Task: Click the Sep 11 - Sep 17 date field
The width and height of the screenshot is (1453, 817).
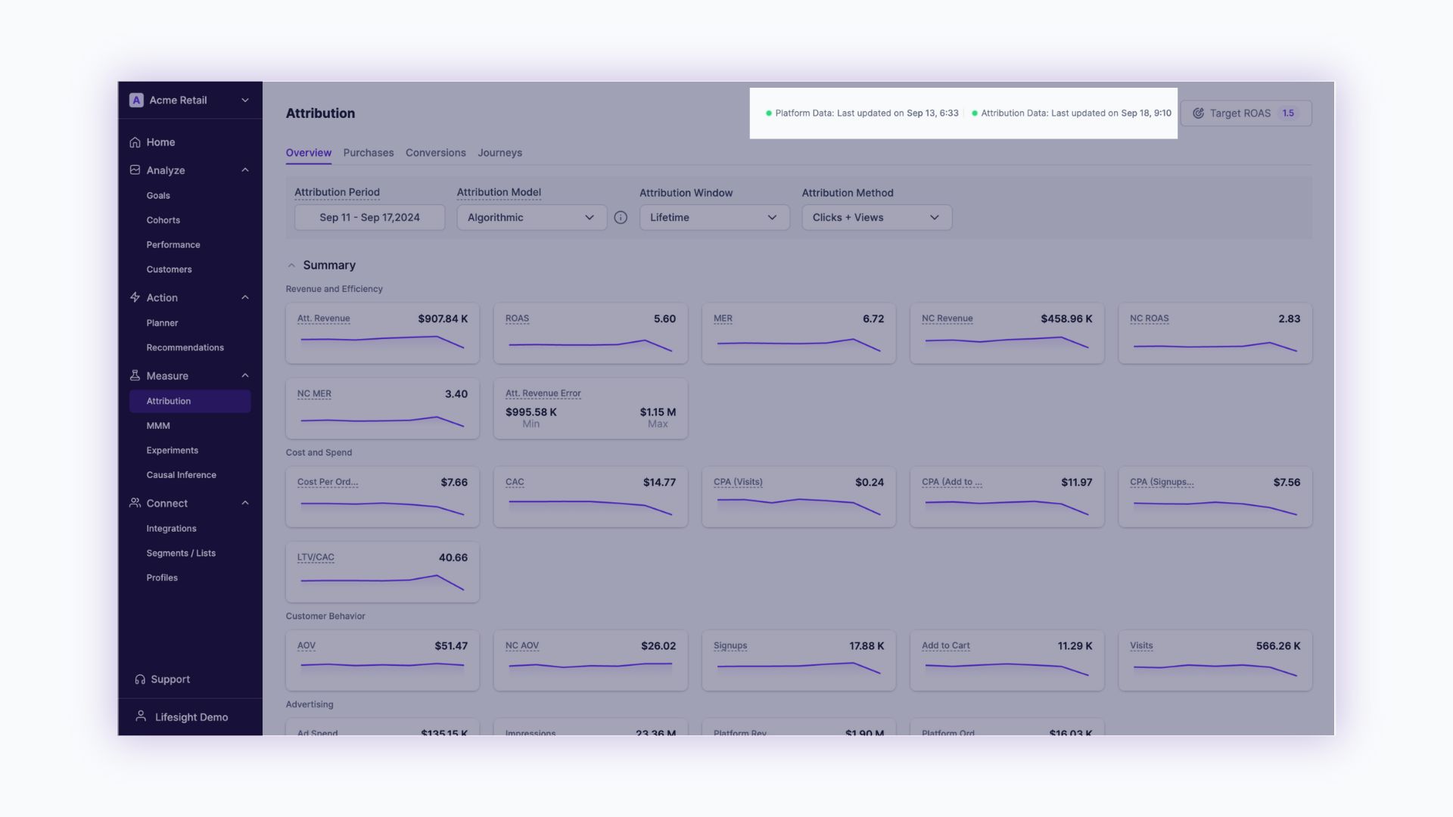Action: (369, 218)
